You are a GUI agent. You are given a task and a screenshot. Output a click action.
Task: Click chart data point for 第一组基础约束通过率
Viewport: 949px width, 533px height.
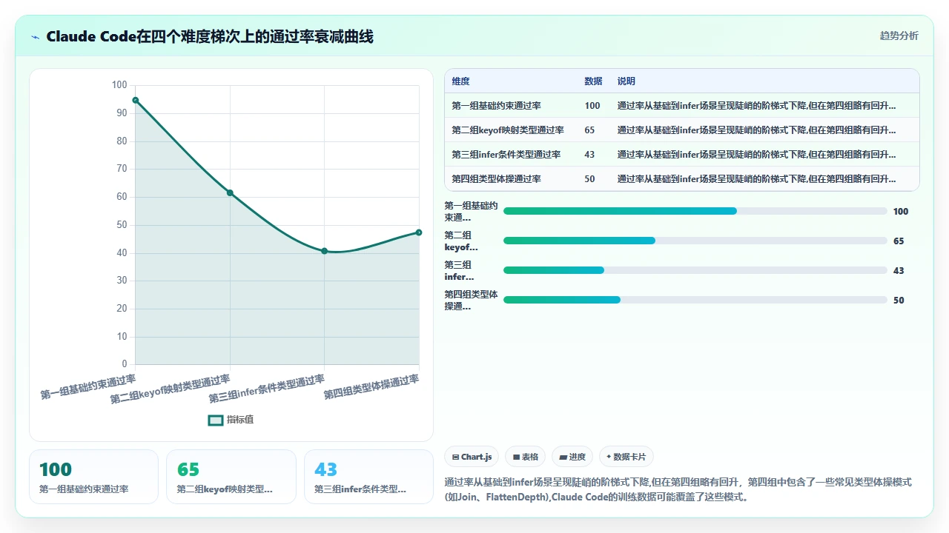click(x=135, y=100)
